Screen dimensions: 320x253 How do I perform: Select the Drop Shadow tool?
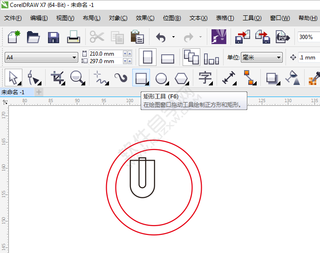coord(273,79)
